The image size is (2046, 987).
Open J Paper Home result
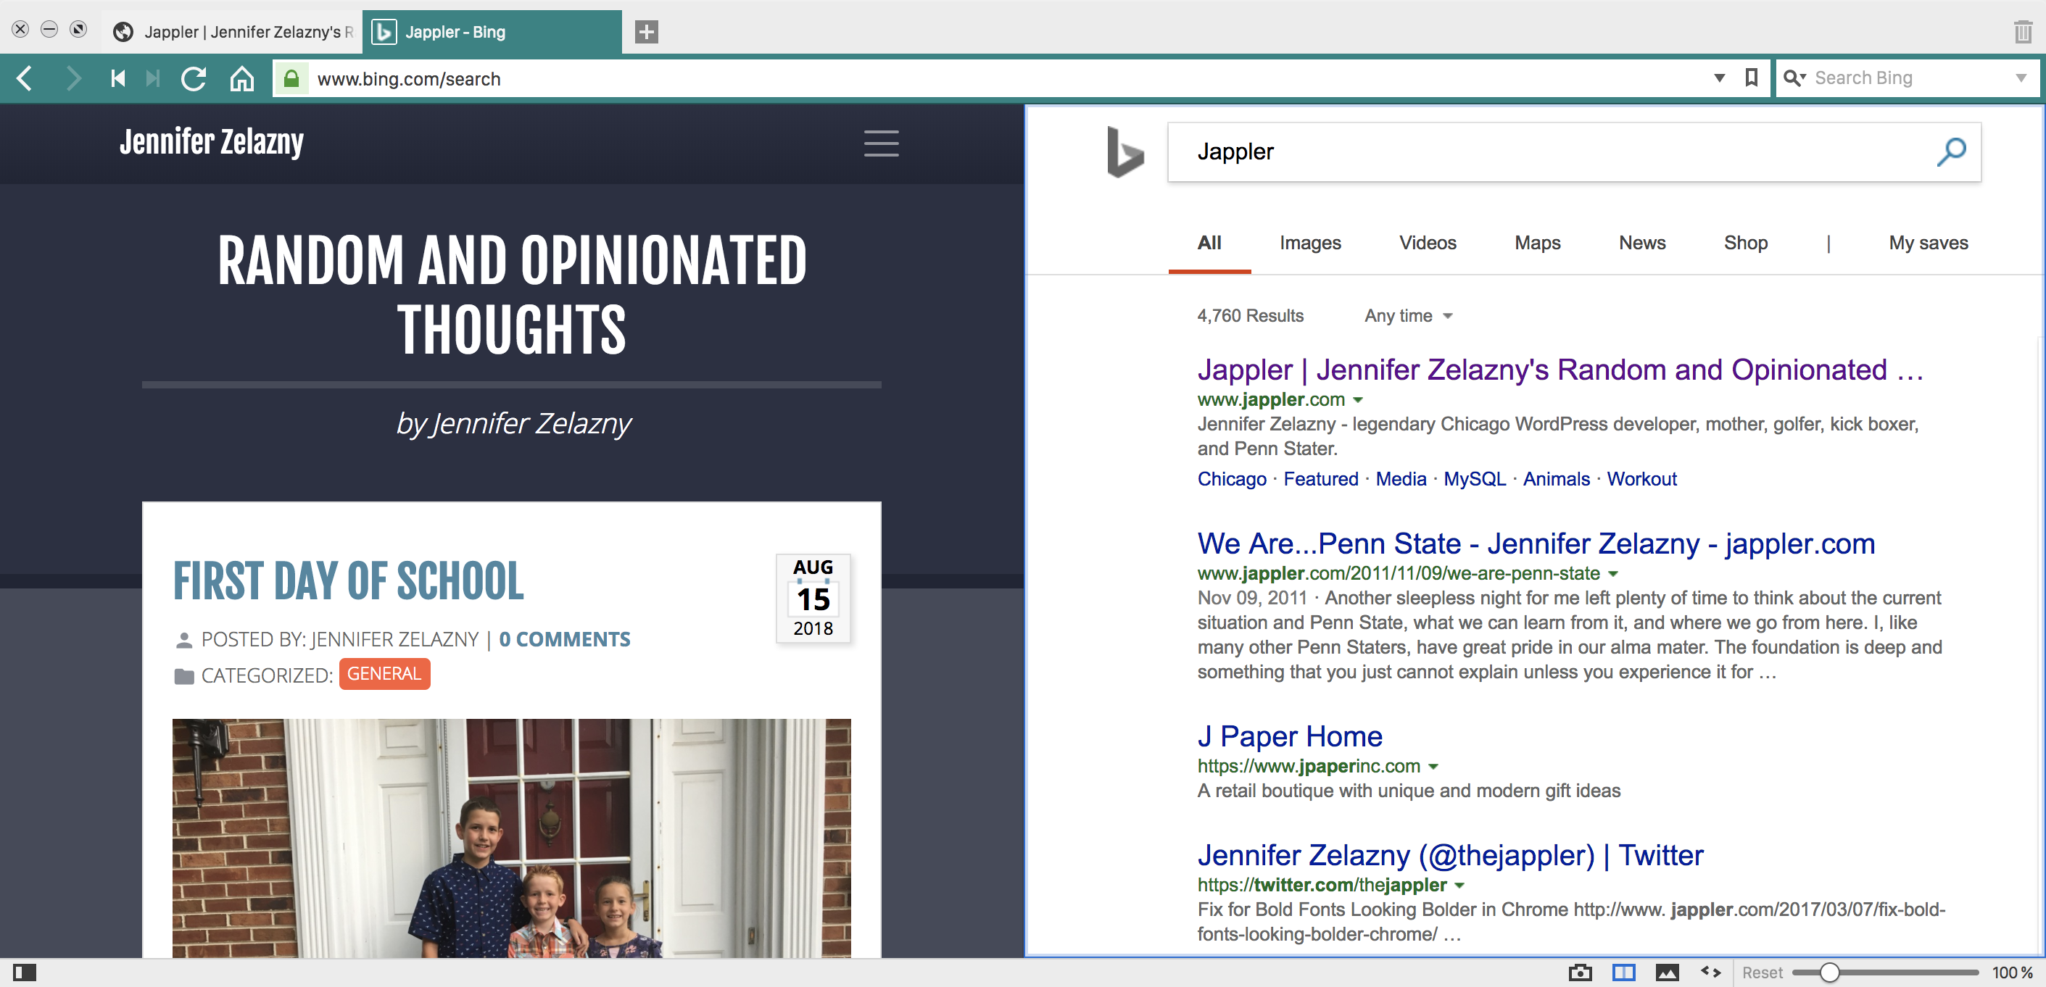(x=1290, y=737)
